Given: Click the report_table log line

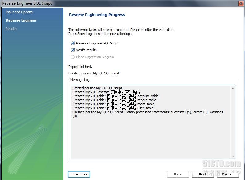Looking at the screenshot, I should (x=114, y=100).
